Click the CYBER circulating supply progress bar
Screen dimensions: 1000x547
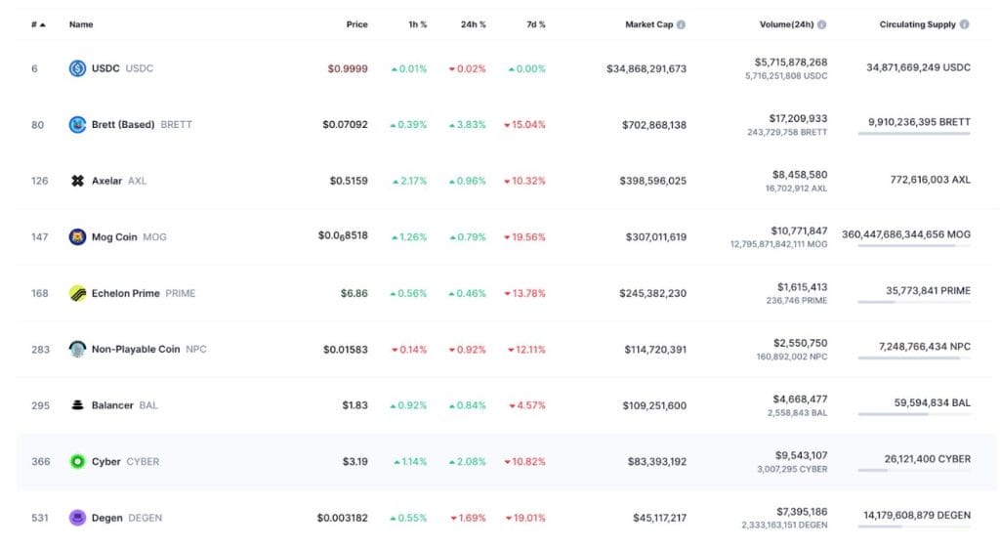[x=914, y=470]
